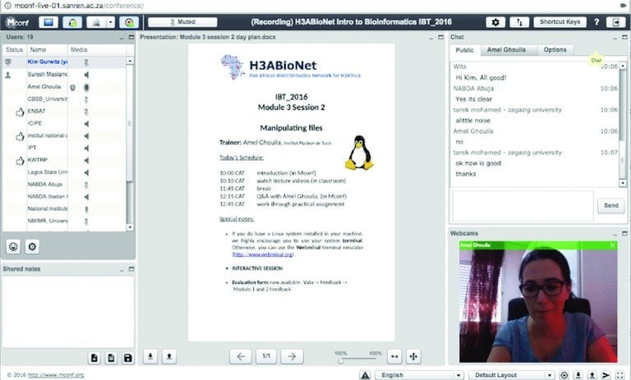The height and width of the screenshot is (380, 631).
Task: Click the headset audio icon in toolbar
Action: (x=72, y=22)
